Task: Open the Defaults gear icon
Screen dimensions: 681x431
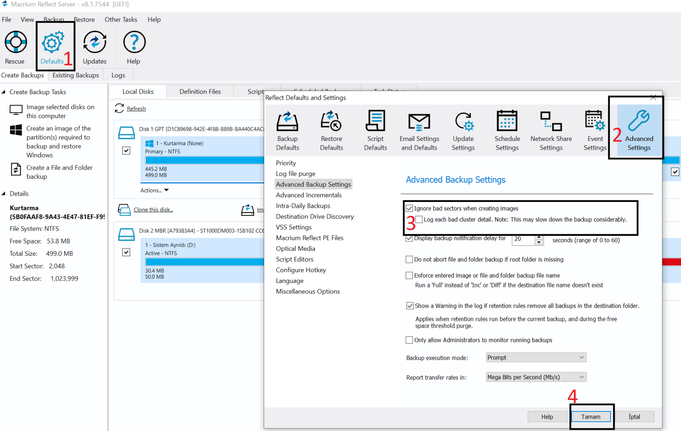Action: click(x=53, y=42)
